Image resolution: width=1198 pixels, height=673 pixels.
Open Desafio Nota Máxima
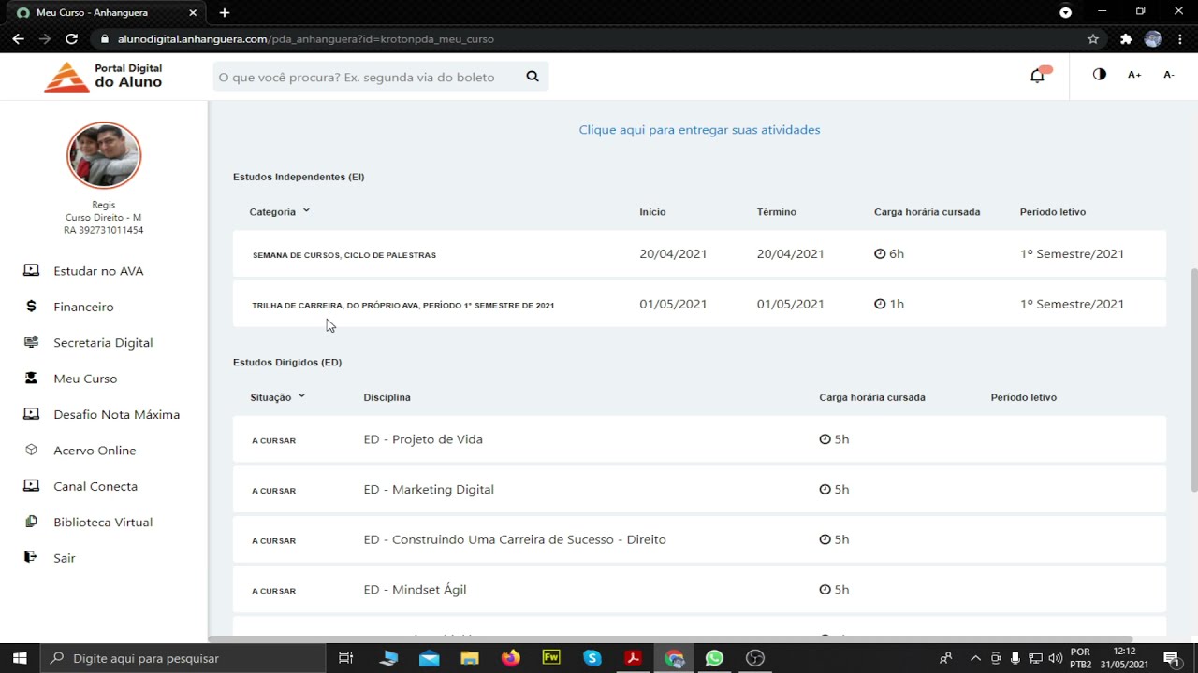tap(116, 414)
